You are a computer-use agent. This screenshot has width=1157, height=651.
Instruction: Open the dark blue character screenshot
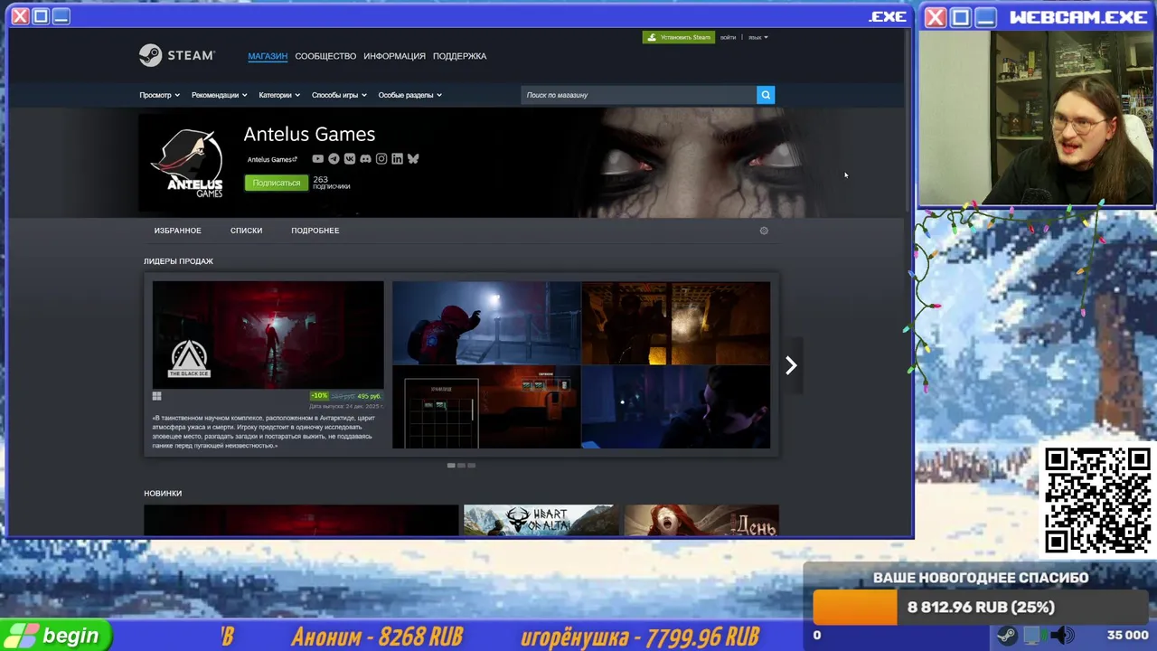click(x=676, y=407)
